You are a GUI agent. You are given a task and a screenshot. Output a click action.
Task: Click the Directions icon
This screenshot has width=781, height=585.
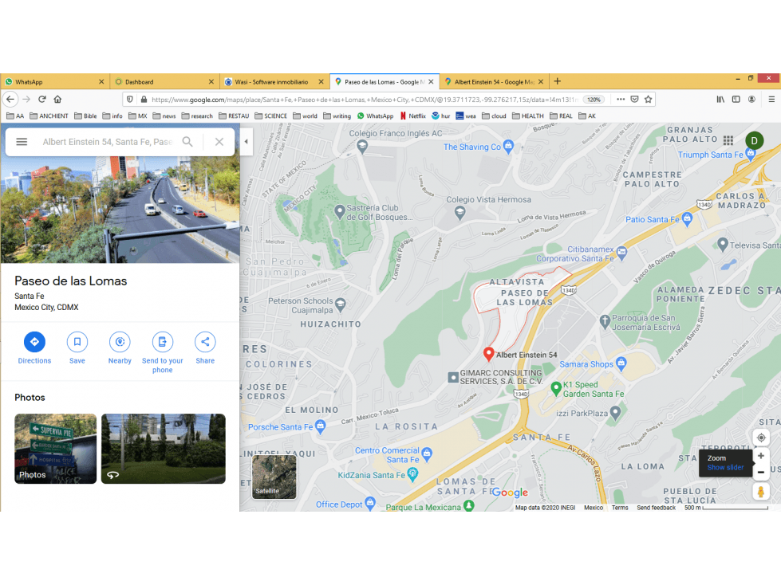click(34, 342)
